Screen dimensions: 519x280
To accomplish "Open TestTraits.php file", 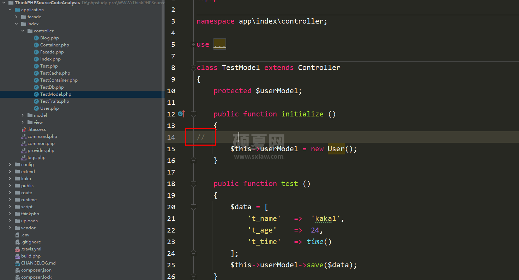I will pos(54,101).
